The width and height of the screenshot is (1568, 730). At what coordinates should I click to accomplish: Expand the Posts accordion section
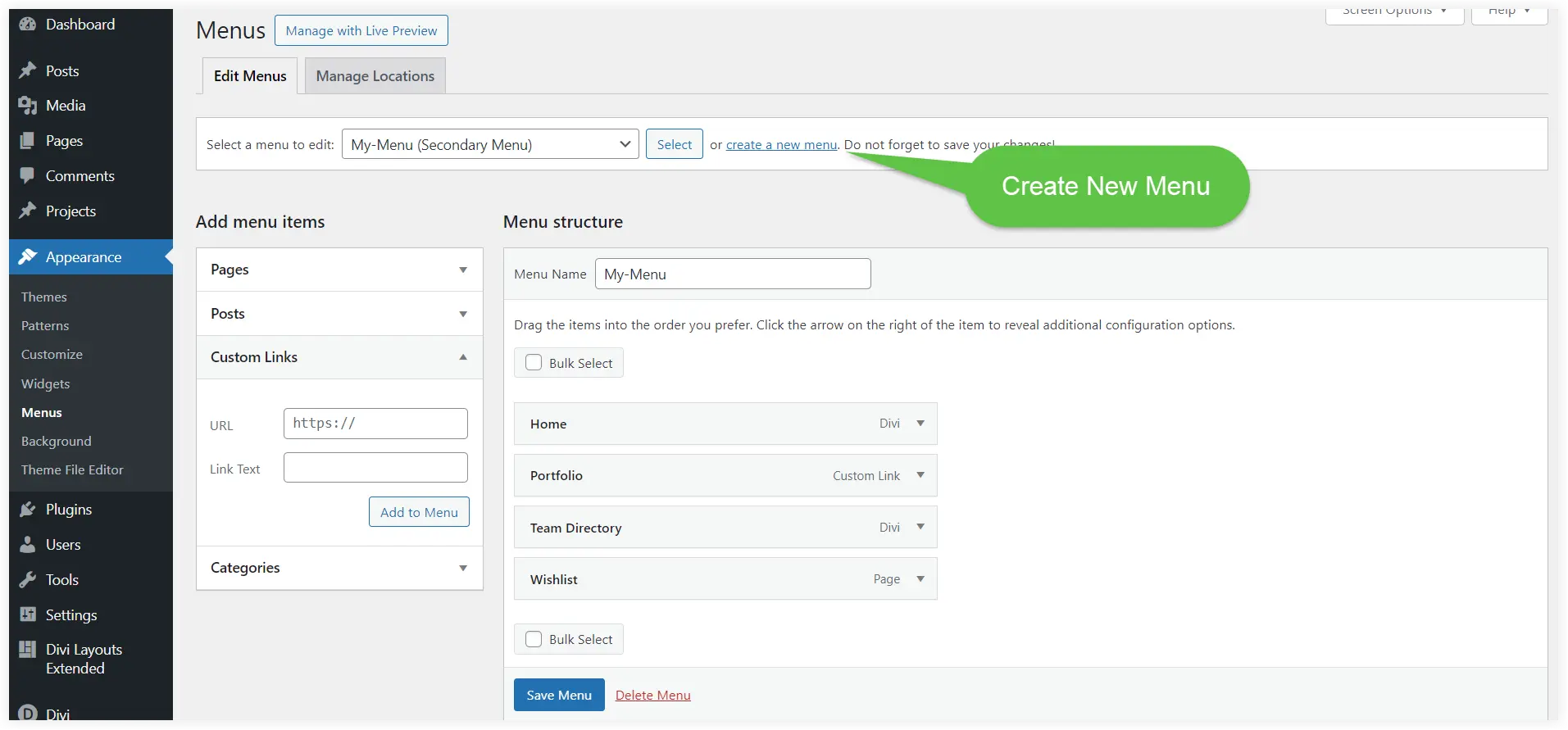pyautogui.click(x=339, y=314)
